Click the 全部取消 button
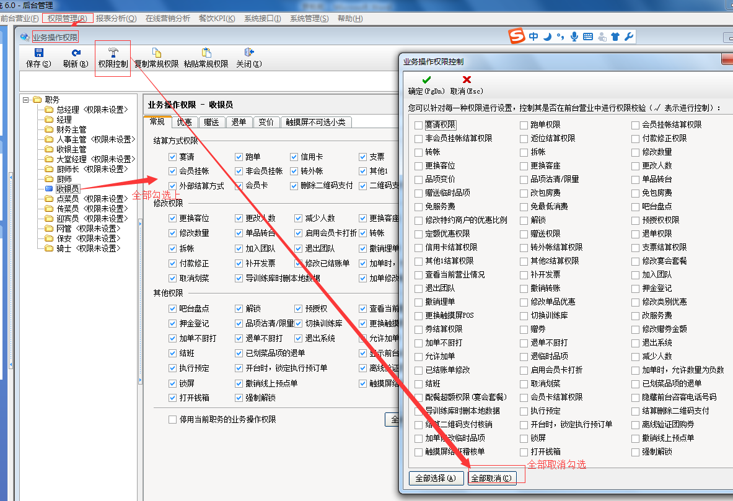The width and height of the screenshot is (733, 501). pyautogui.click(x=491, y=478)
